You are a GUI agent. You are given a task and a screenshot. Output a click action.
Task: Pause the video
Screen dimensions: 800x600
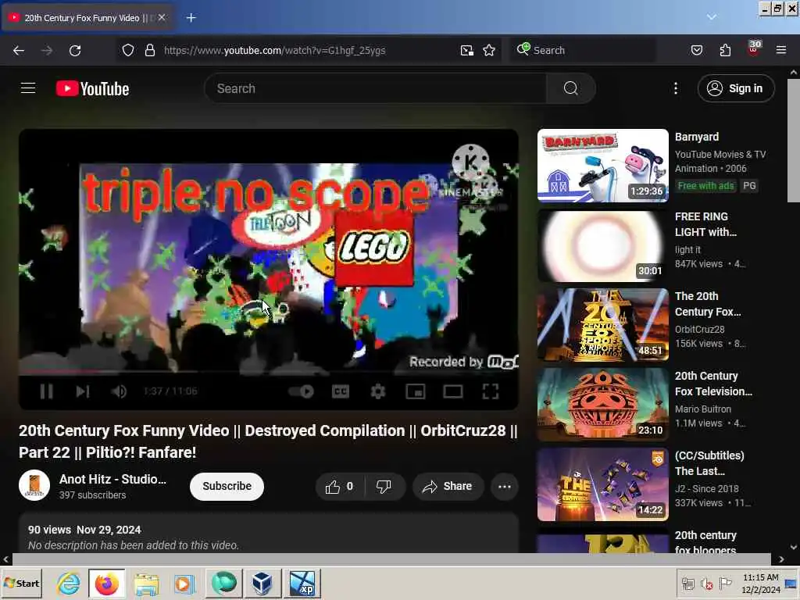46,391
